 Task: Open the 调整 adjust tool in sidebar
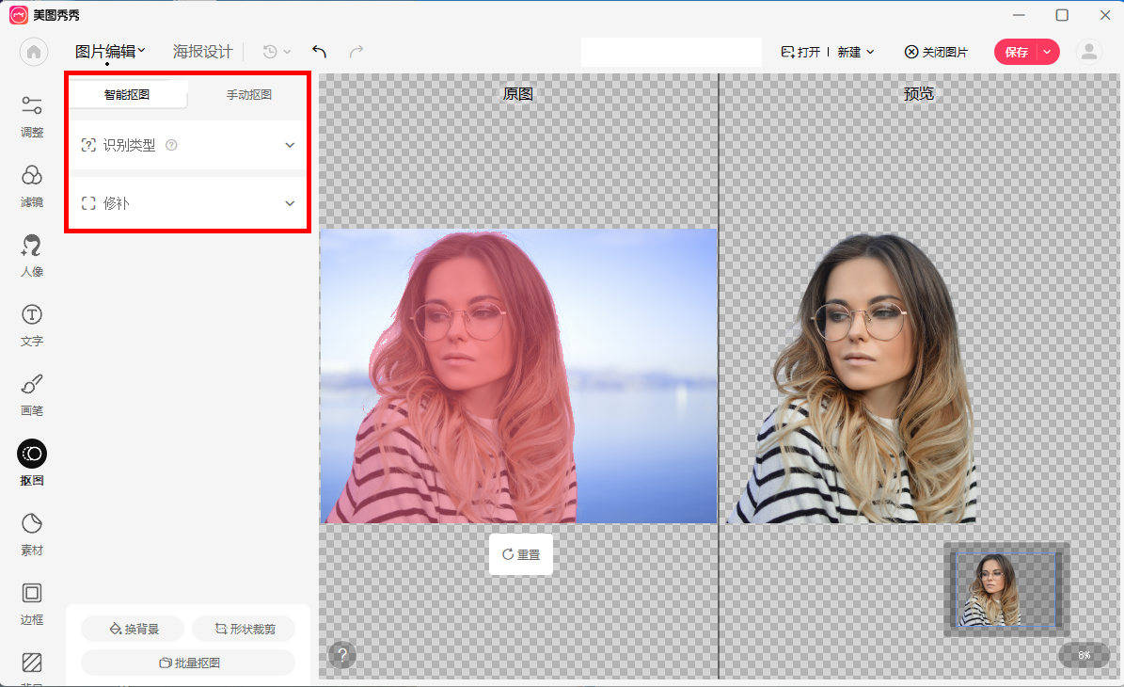[x=32, y=116]
